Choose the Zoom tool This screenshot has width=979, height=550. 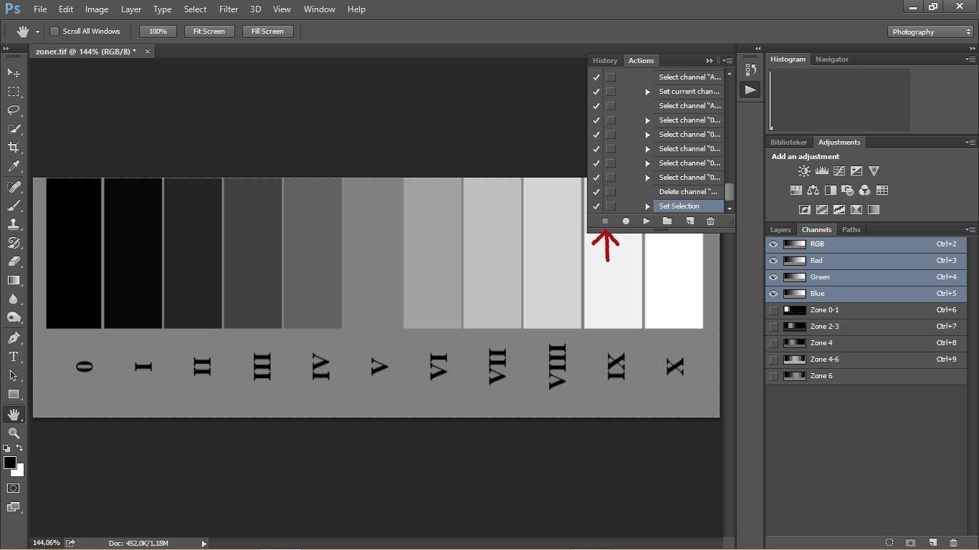(x=14, y=433)
